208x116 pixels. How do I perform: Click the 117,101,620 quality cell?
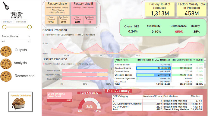182,75
